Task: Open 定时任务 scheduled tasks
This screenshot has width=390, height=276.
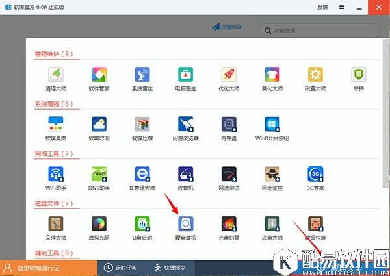Action: tap(120, 268)
